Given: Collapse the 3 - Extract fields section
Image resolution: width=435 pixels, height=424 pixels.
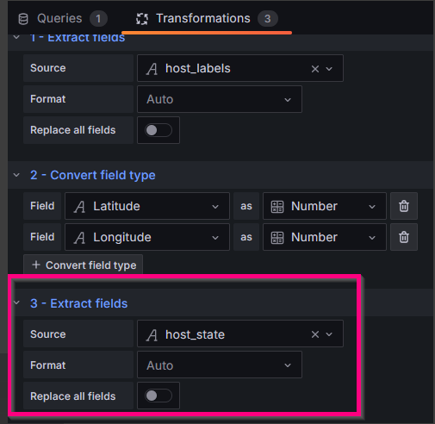Looking at the screenshot, I should tap(16, 302).
